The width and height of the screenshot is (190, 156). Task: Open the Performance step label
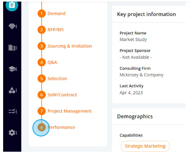click(x=61, y=127)
